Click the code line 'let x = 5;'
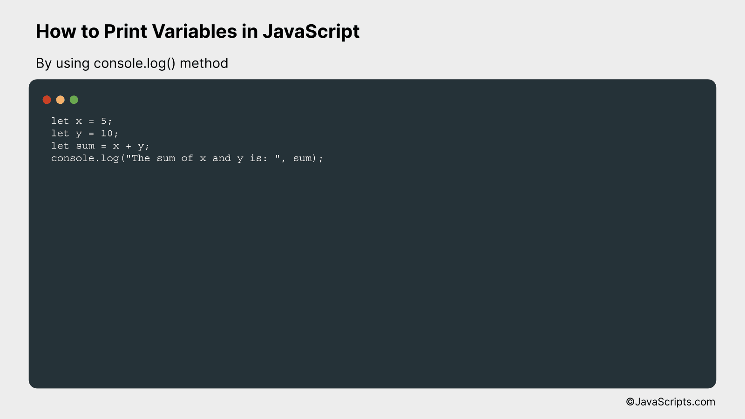Image resolution: width=745 pixels, height=419 pixels. tap(81, 121)
